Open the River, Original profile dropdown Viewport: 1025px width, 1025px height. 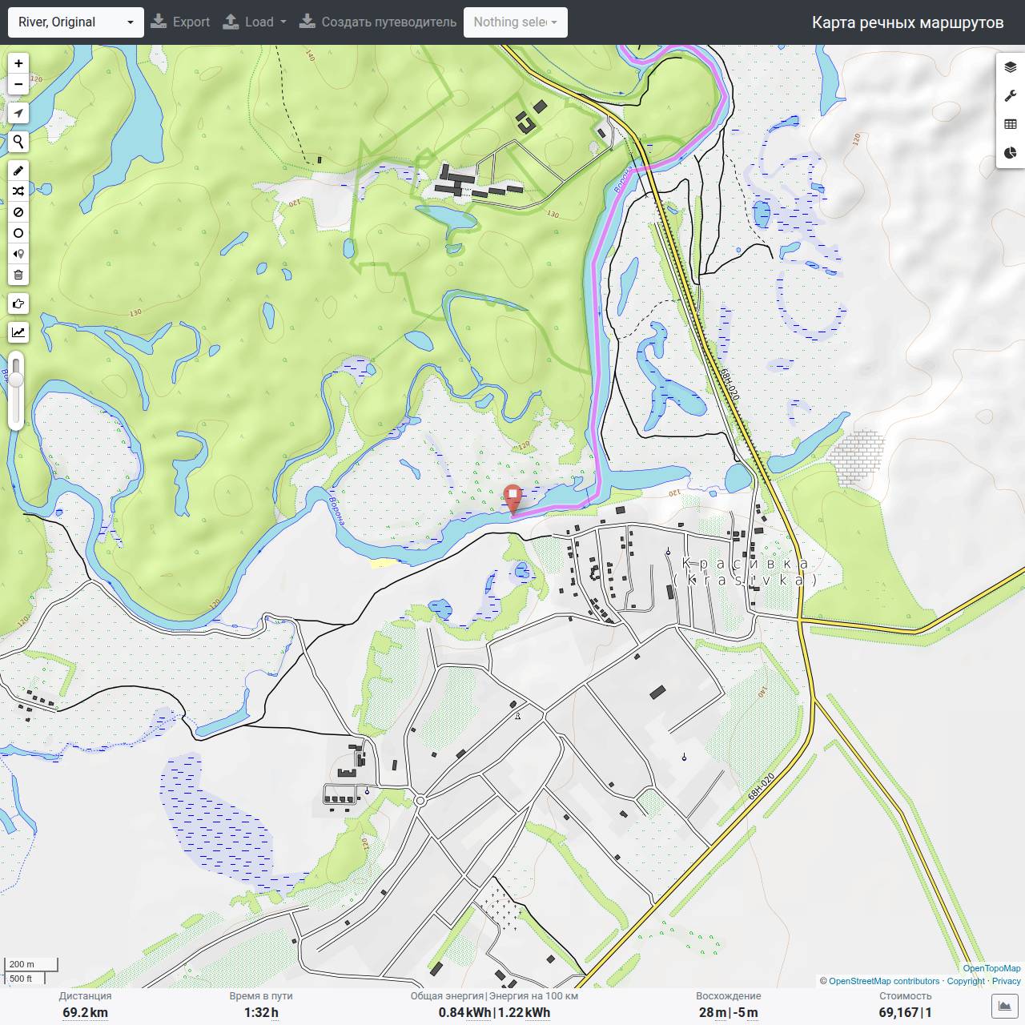pyautogui.click(x=76, y=22)
